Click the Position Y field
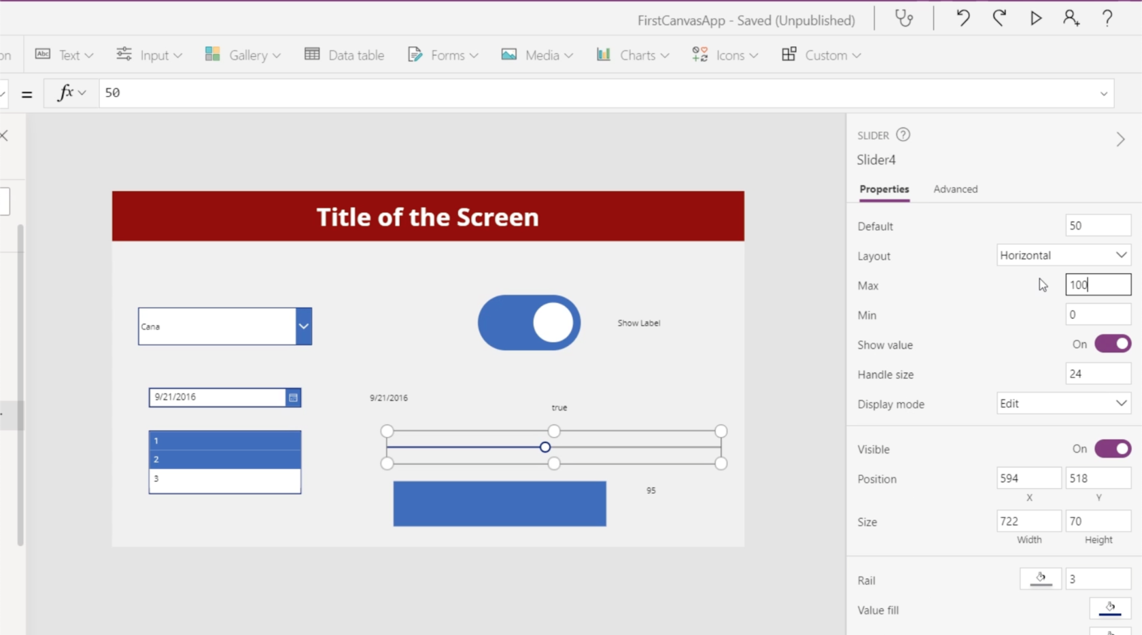 pos(1098,479)
